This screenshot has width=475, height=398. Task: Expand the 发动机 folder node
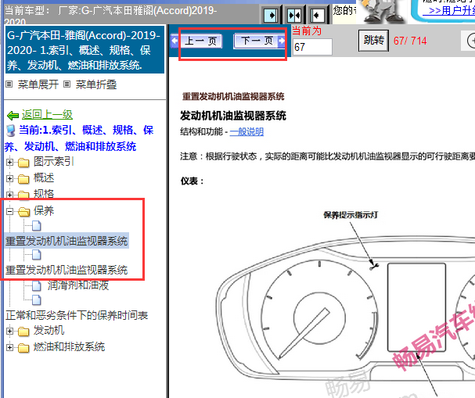tap(9, 331)
